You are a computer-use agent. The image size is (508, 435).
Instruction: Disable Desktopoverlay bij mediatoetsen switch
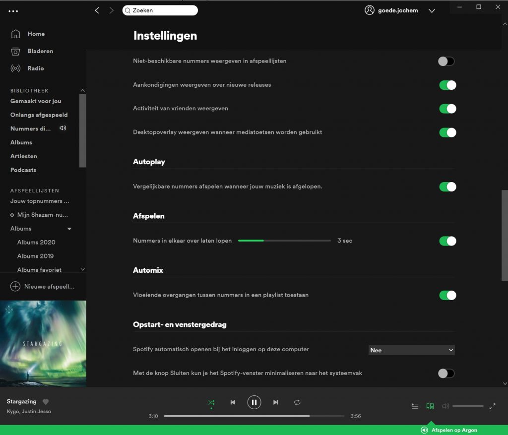tap(448, 132)
